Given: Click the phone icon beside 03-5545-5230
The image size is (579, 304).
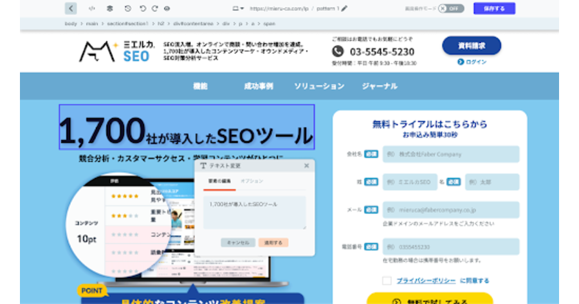Looking at the screenshot, I should tap(338, 51).
